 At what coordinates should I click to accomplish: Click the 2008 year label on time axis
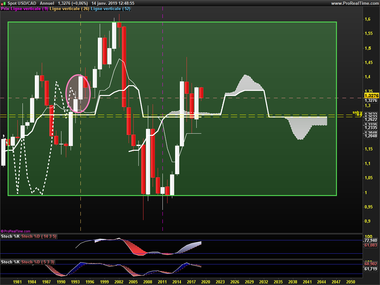point(148,282)
